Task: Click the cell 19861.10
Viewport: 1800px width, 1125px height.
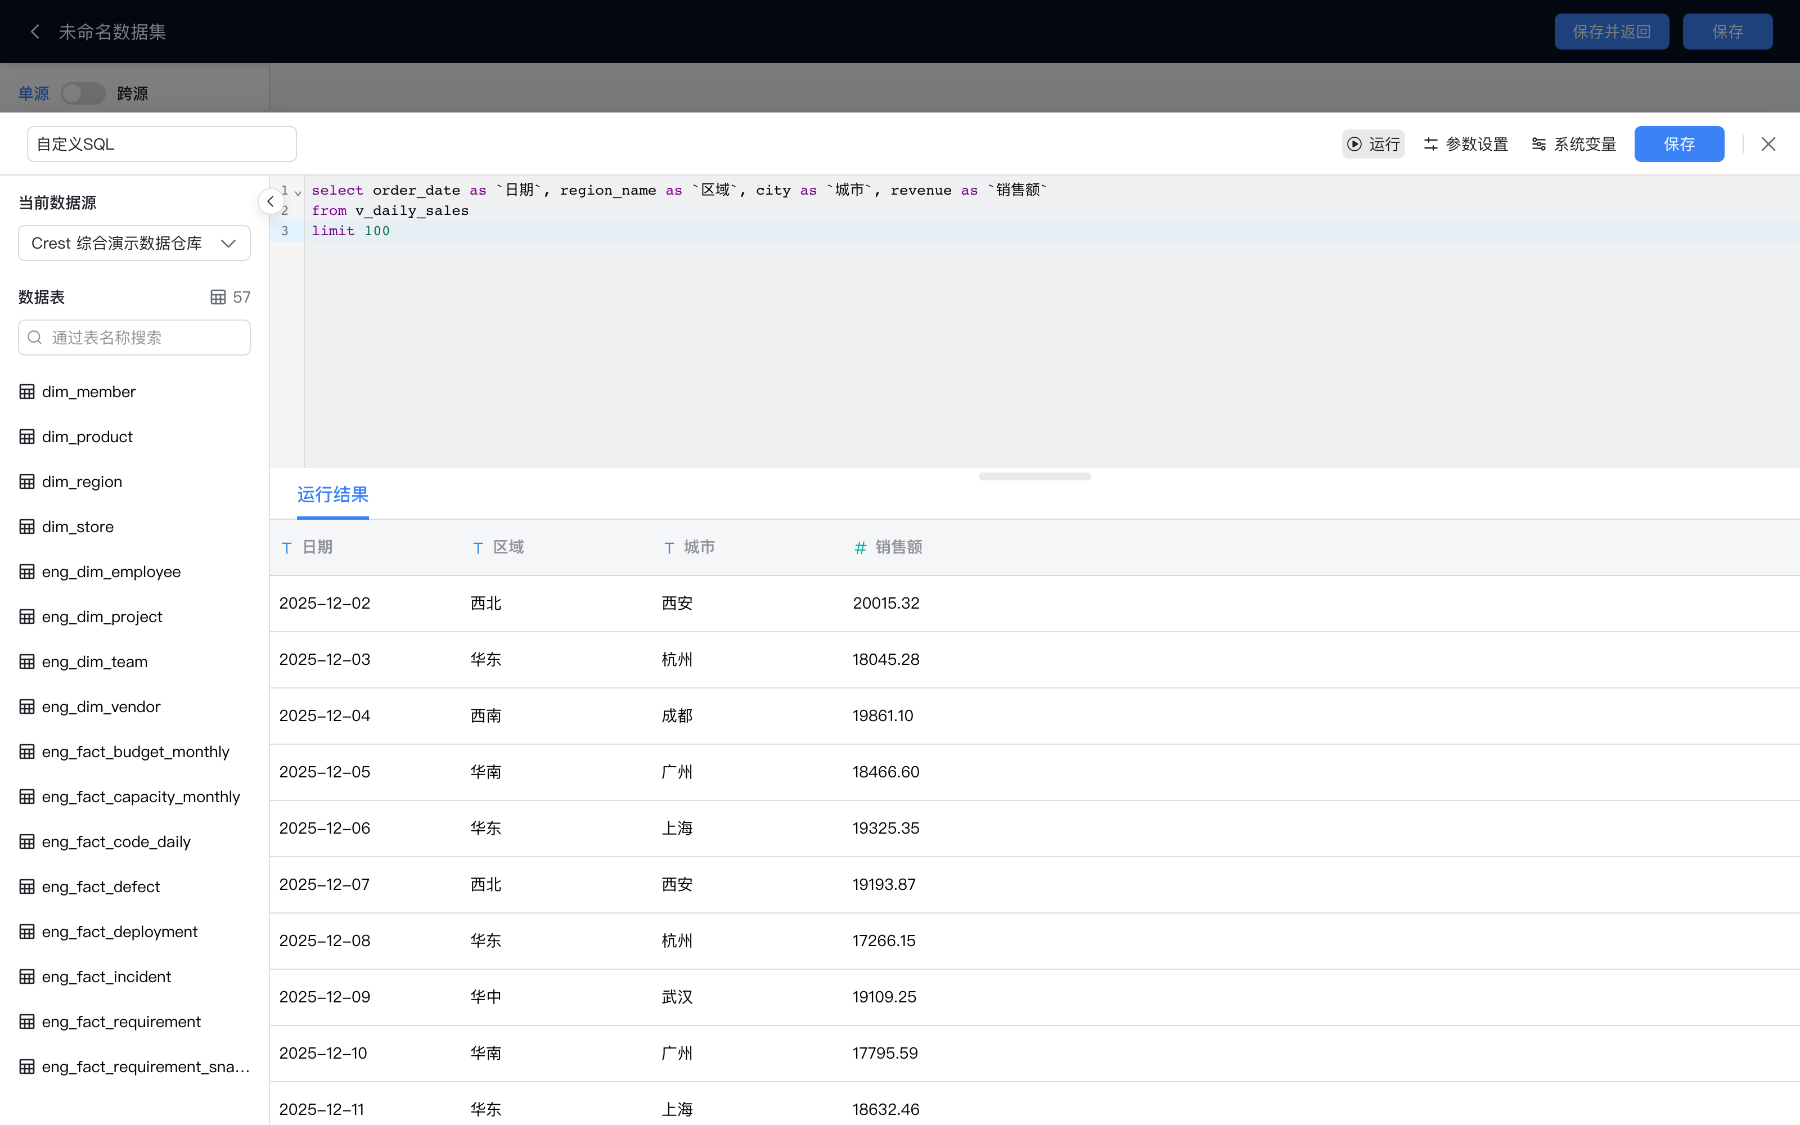Action: (x=883, y=715)
